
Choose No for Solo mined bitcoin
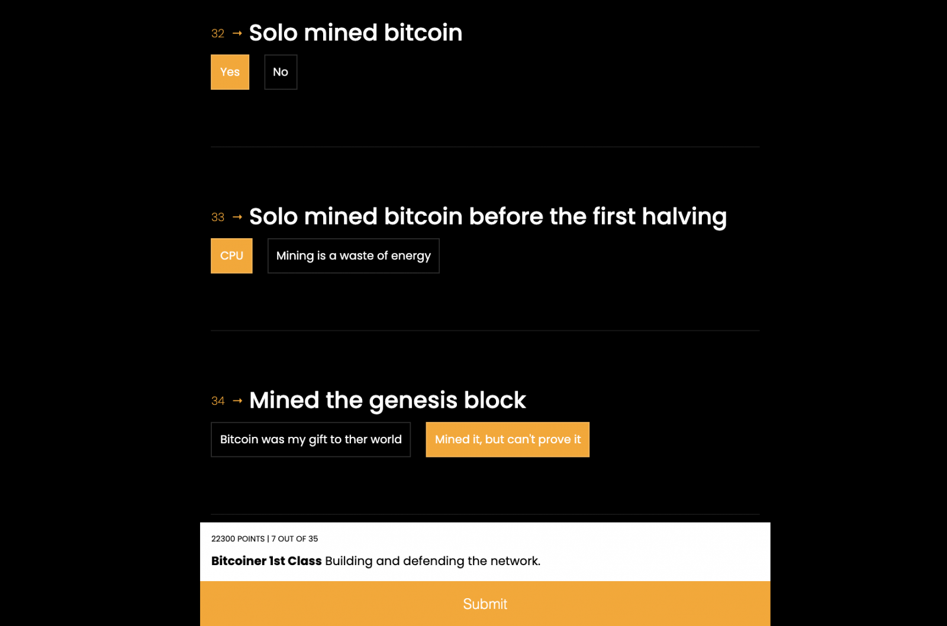pyautogui.click(x=281, y=72)
